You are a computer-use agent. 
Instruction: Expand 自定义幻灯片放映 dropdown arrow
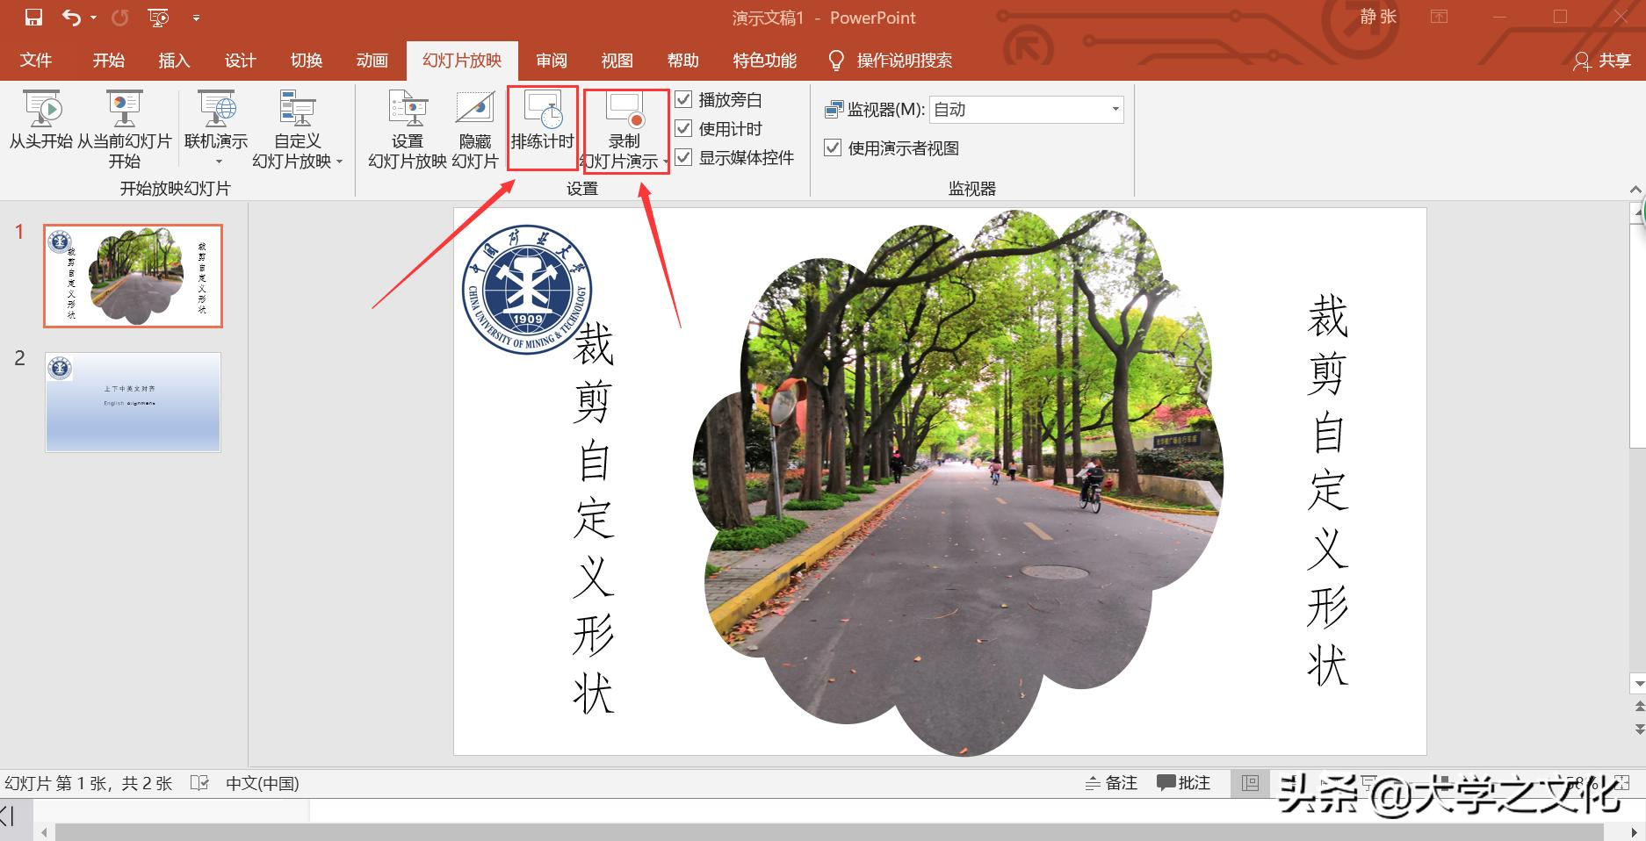[341, 162]
